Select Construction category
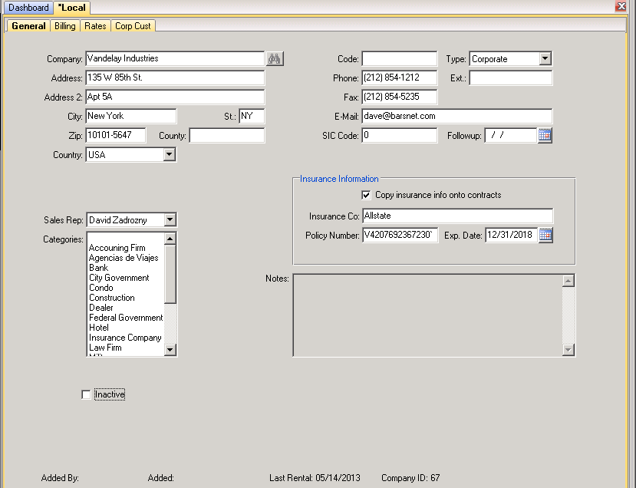The image size is (636, 488). pos(112,298)
